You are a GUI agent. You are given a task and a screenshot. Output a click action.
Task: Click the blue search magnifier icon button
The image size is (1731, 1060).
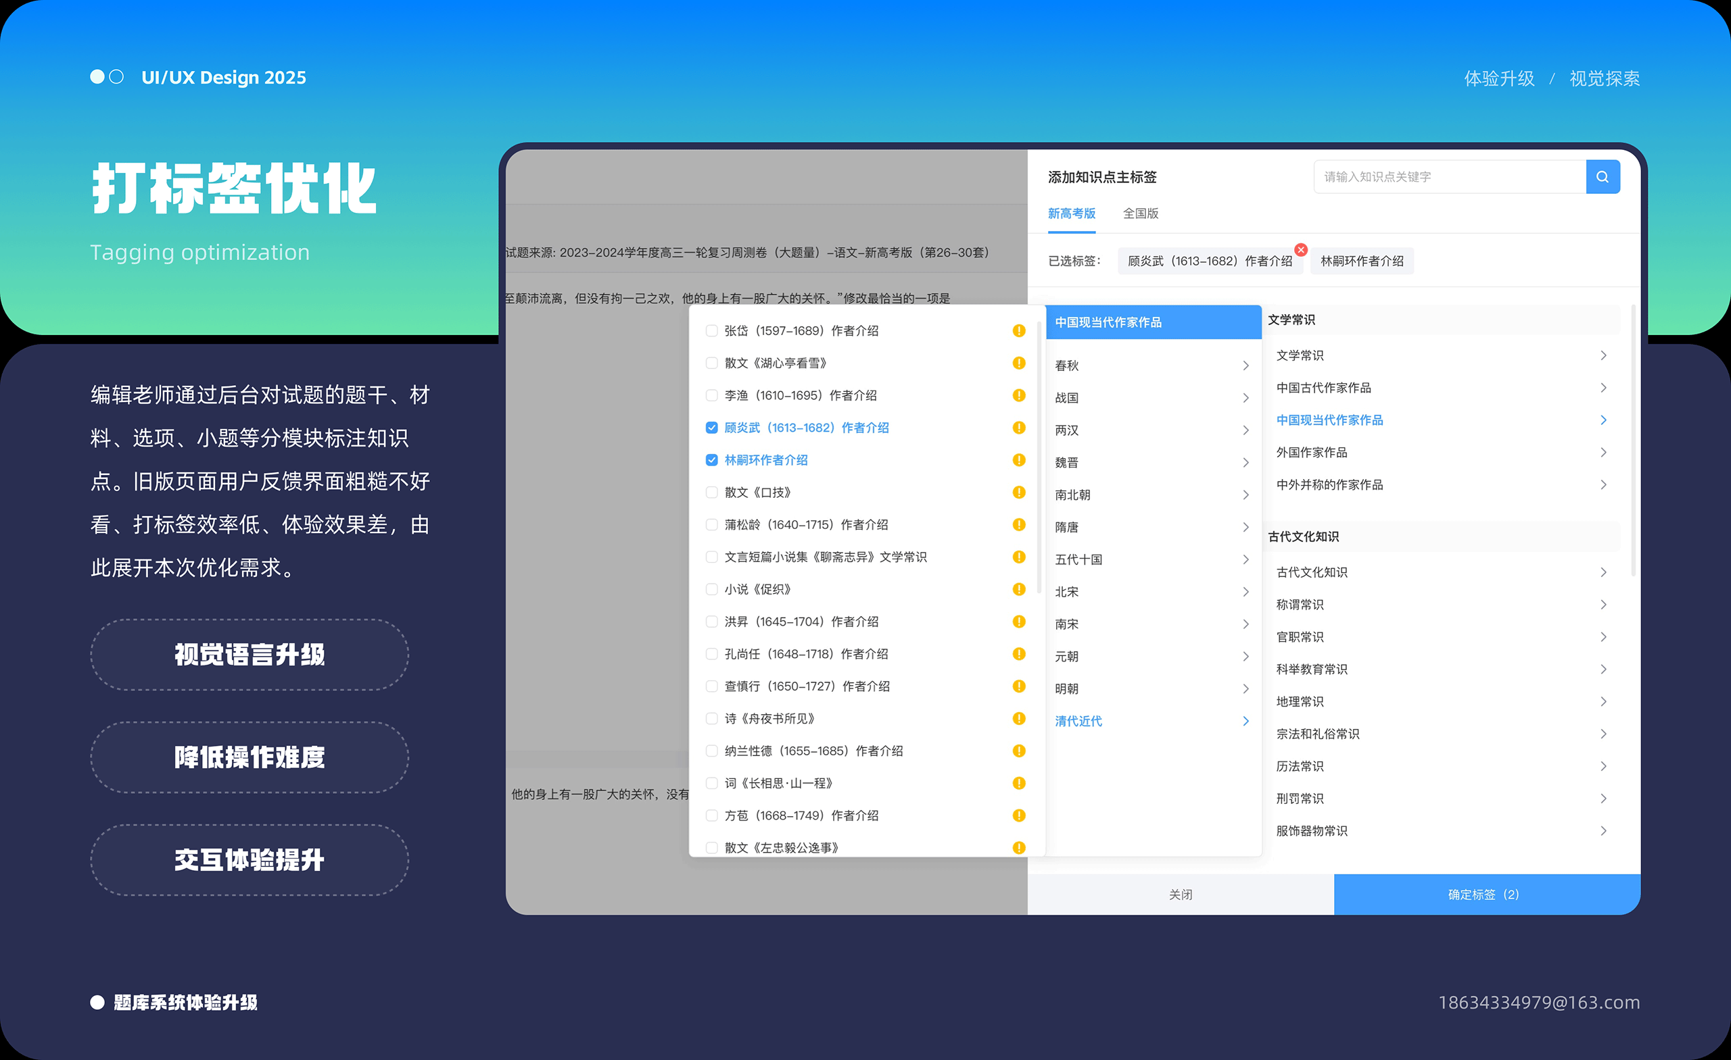coord(1603,177)
